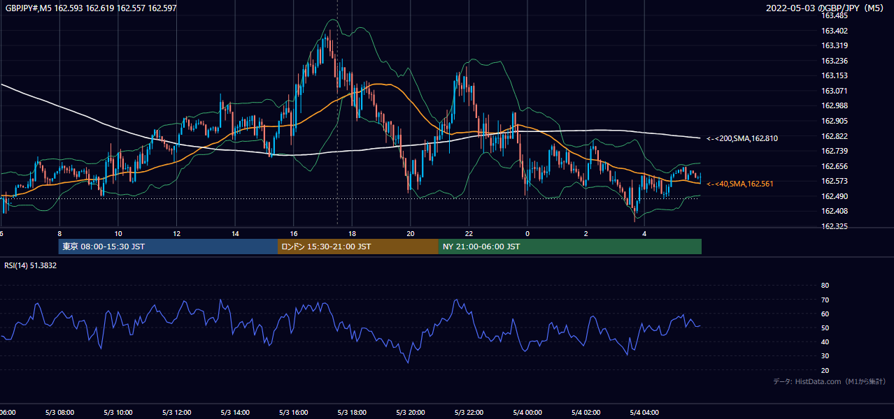Image resolution: width=894 pixels, height=419 pixels.
Task: Click price axis value 163.153
Action: pos(835,75)
